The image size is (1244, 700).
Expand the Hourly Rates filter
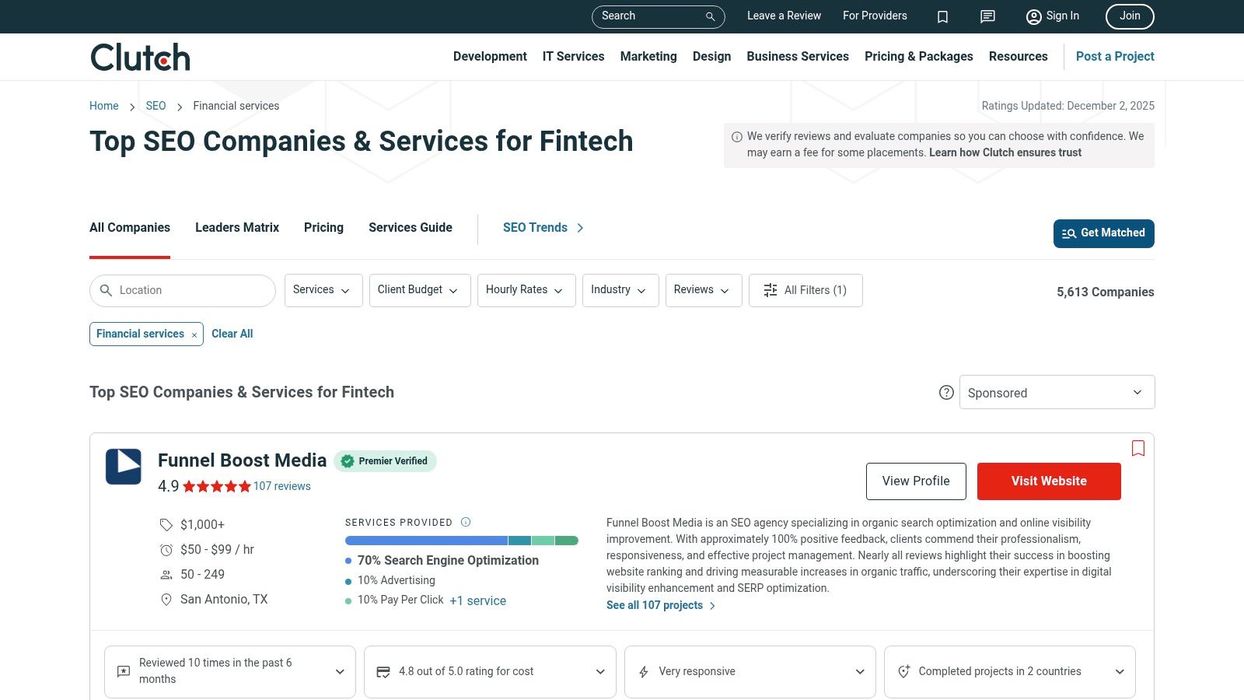click(x=526, y=290)
